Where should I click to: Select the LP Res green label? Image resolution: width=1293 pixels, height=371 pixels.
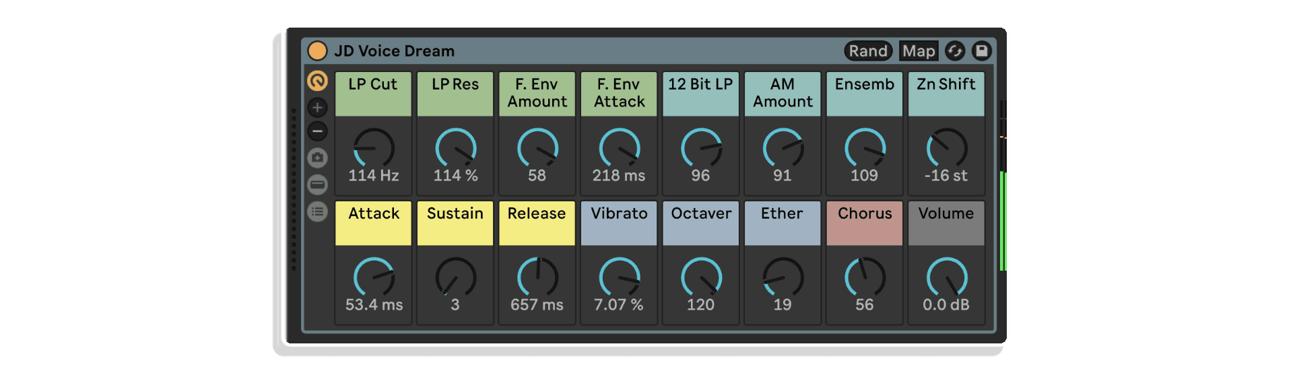[x=455, y=94]
